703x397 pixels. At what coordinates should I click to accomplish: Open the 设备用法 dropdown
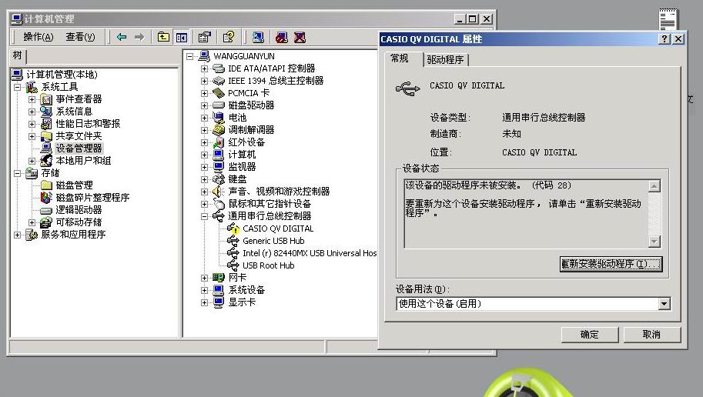pyautogui.click(x=664, y=304)
